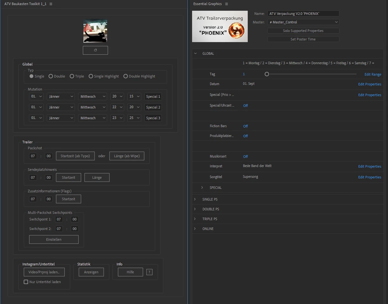Click Startzeit under Sendeplatzhinweis
This screenshot has width=388, height=304.
(x=69, y=177)
